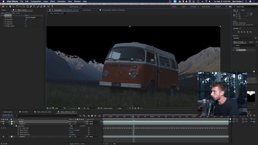Select the Clone Stamp tool
The width and height of the screenshot is (258, 145).
click(x=41, y=6)
